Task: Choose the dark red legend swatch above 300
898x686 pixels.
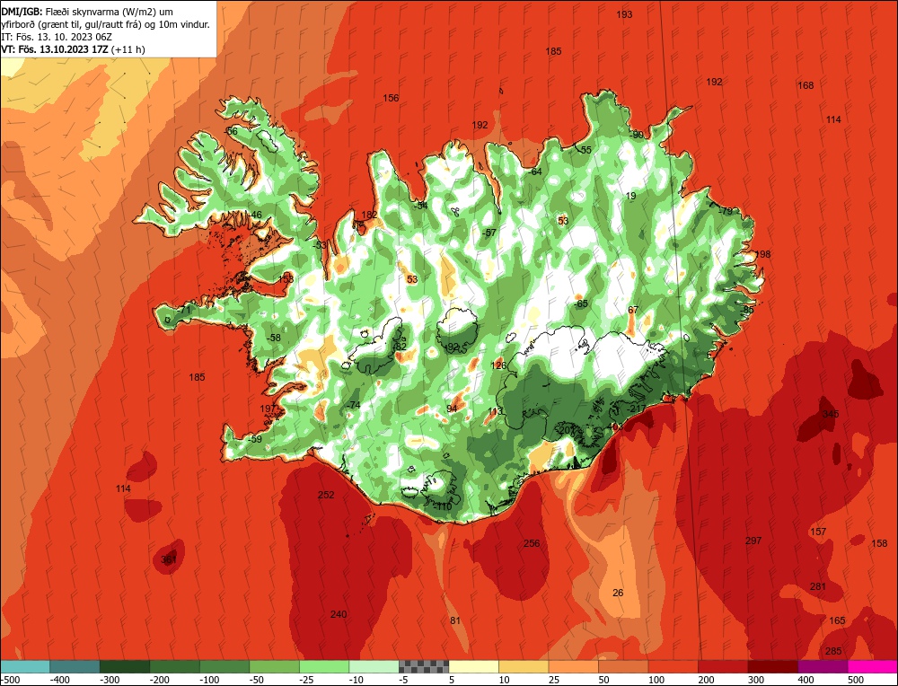Action: point(773,666)
